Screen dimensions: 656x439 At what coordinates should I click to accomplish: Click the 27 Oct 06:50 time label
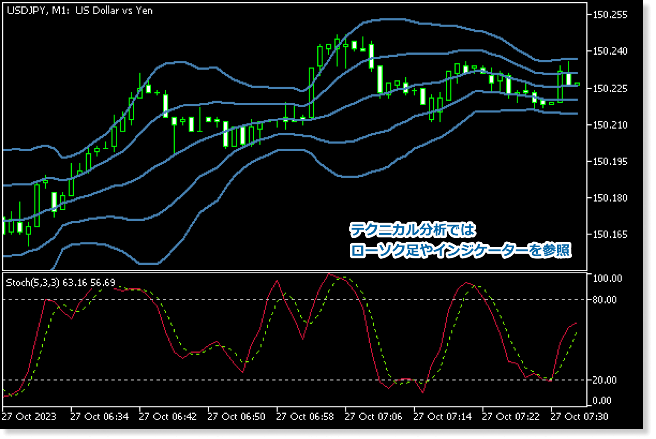(x=237, y=416)
